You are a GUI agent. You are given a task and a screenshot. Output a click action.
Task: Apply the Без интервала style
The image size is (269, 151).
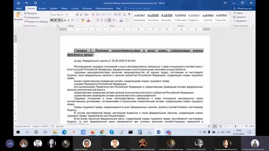pos(221,18)
